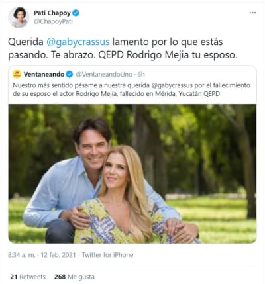The height and width of the screenshot is (284, 265).
Task: Open the Ventaneando display name in quoted tweet
Action: 44,75
